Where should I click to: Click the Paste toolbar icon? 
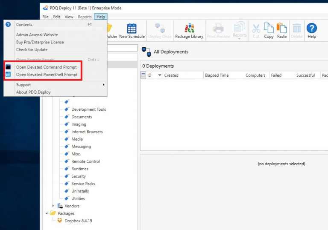tap(281, 28)
